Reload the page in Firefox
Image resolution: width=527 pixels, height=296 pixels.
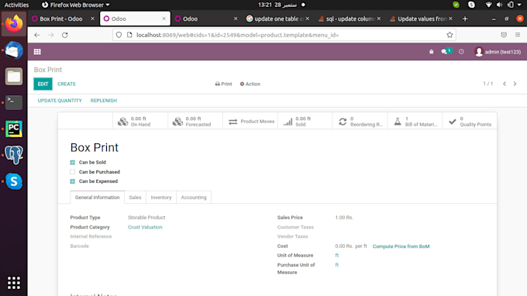pyautogui.click(x=65, y=35)
